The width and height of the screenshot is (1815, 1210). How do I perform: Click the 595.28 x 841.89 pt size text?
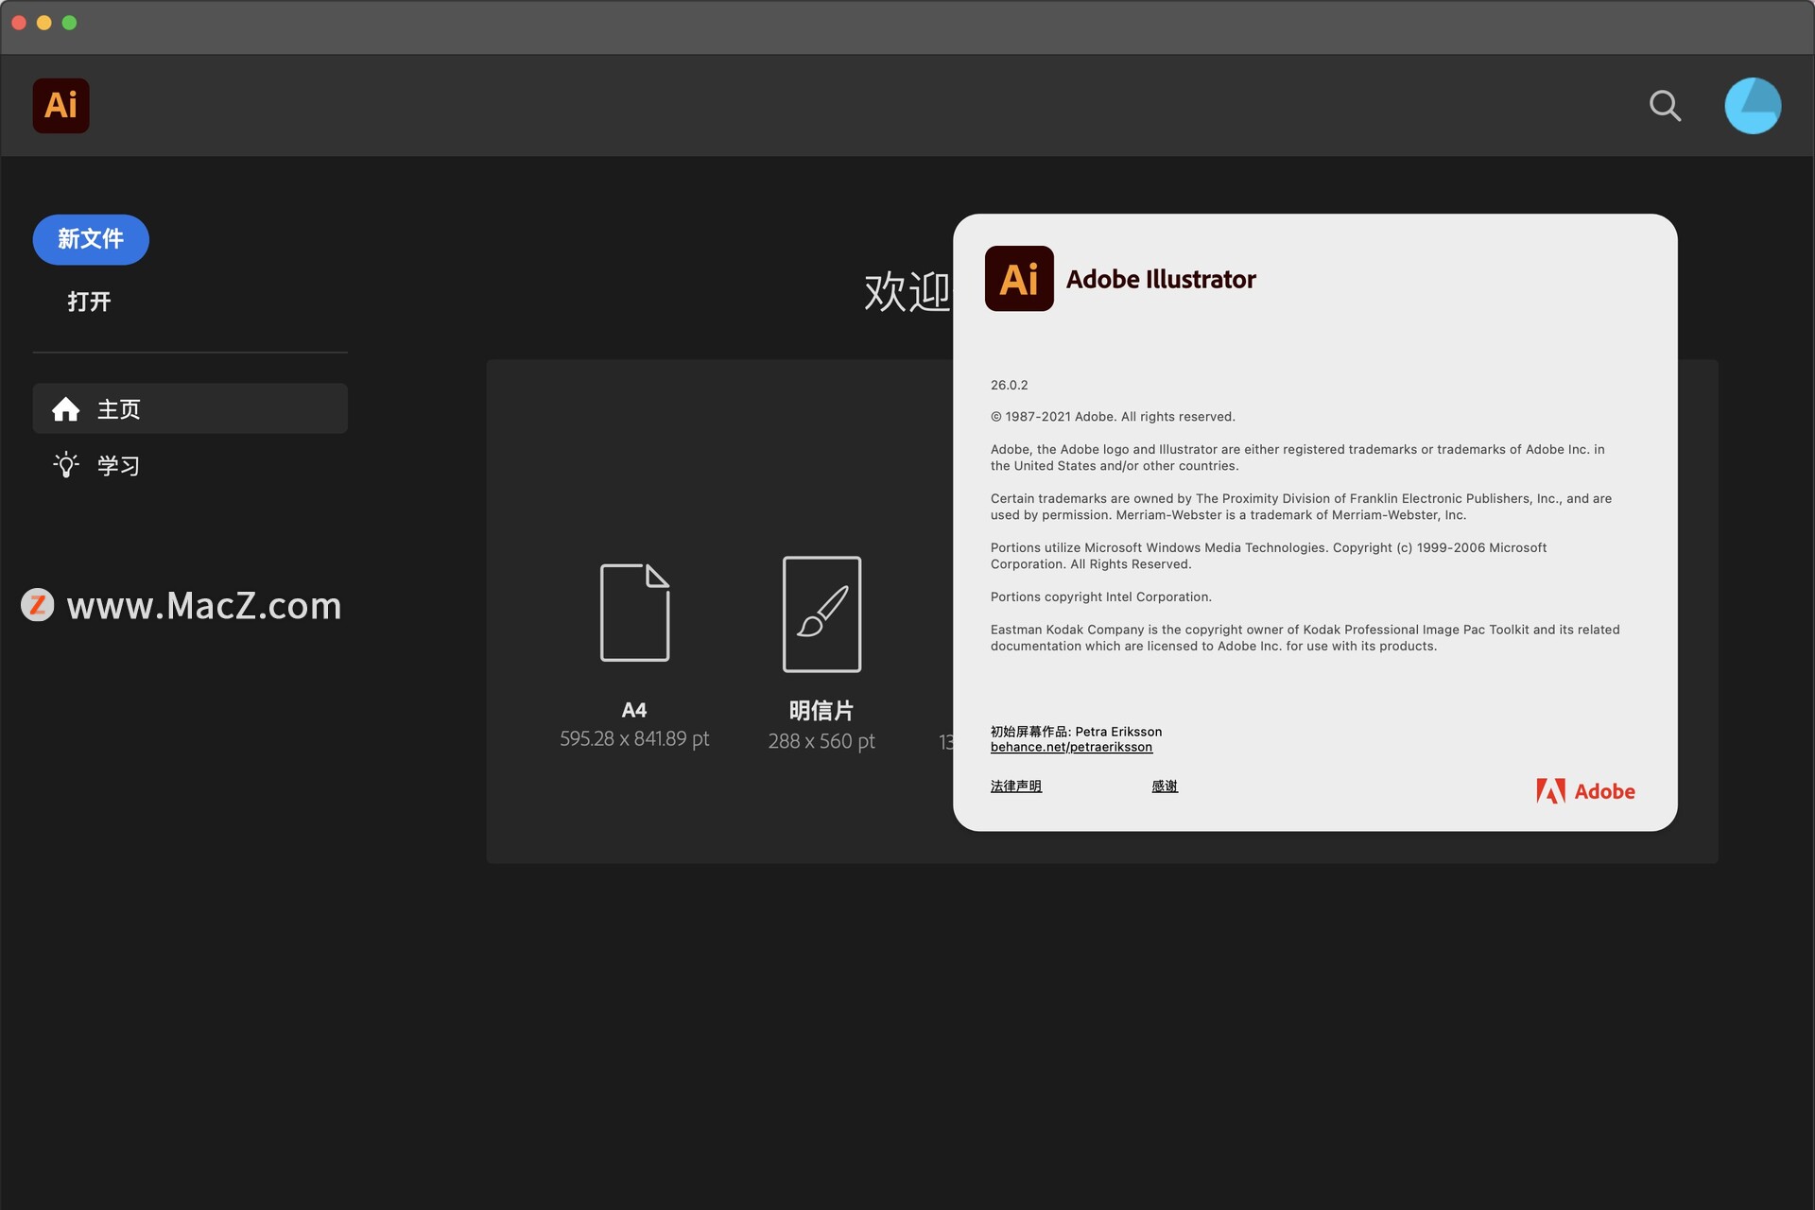point(634,739)
